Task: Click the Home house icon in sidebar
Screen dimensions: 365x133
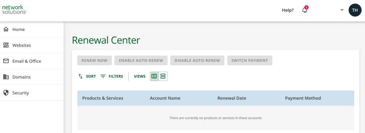Action: (x=6, y=29)
